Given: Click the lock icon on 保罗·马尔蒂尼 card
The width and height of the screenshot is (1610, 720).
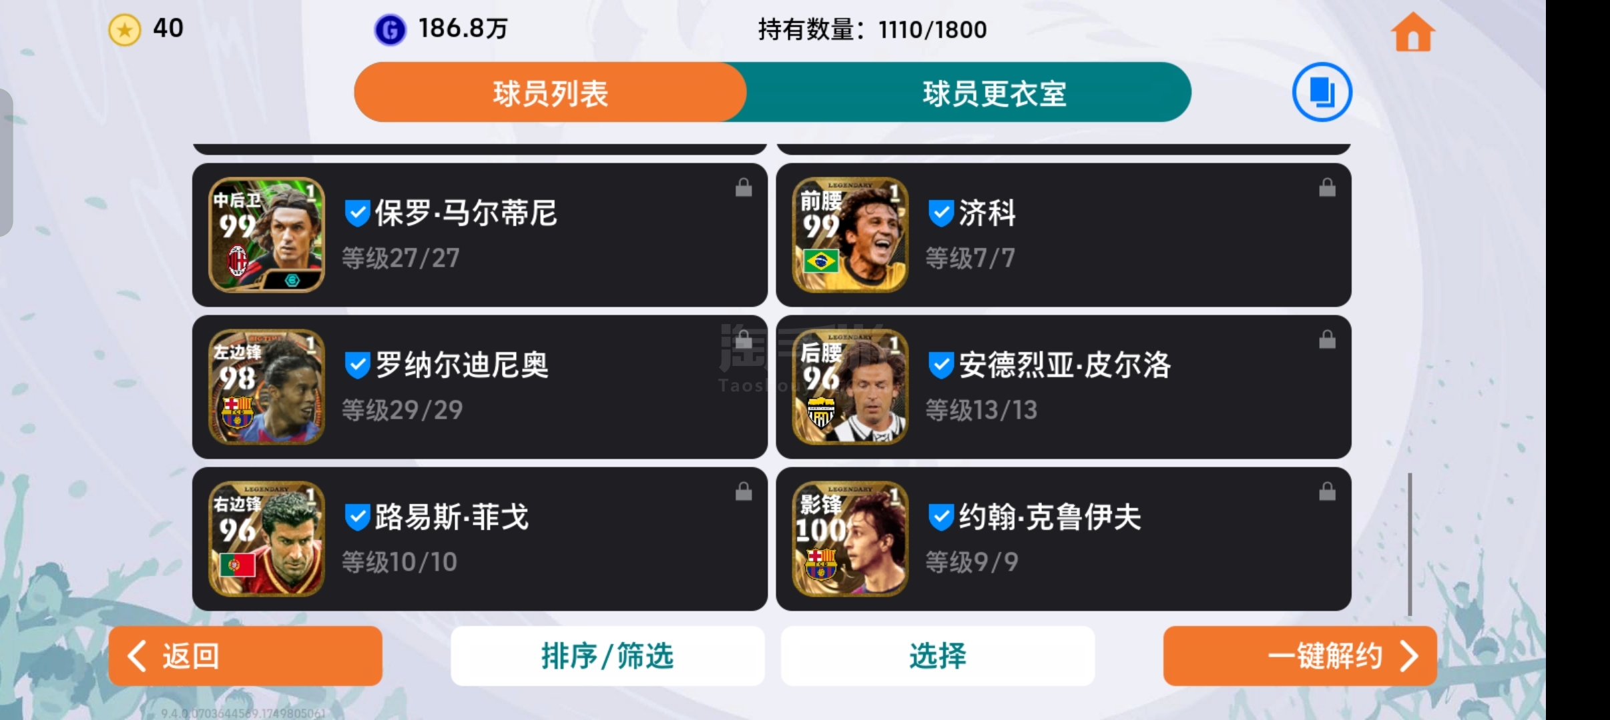Looking at the screenshot, I should 743,188.
